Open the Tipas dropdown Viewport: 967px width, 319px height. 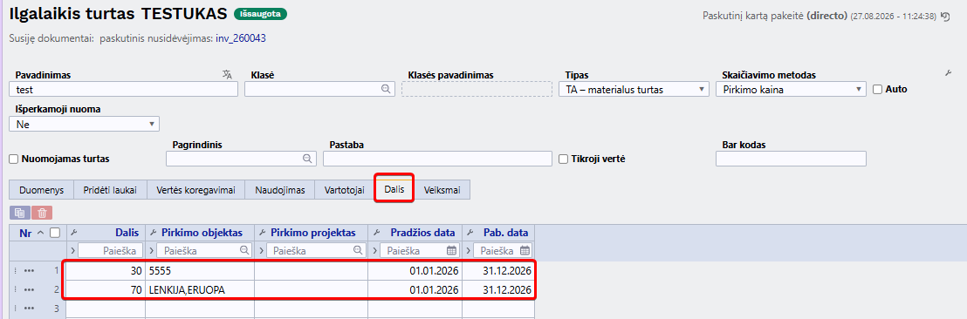click(x=634, y=89)
